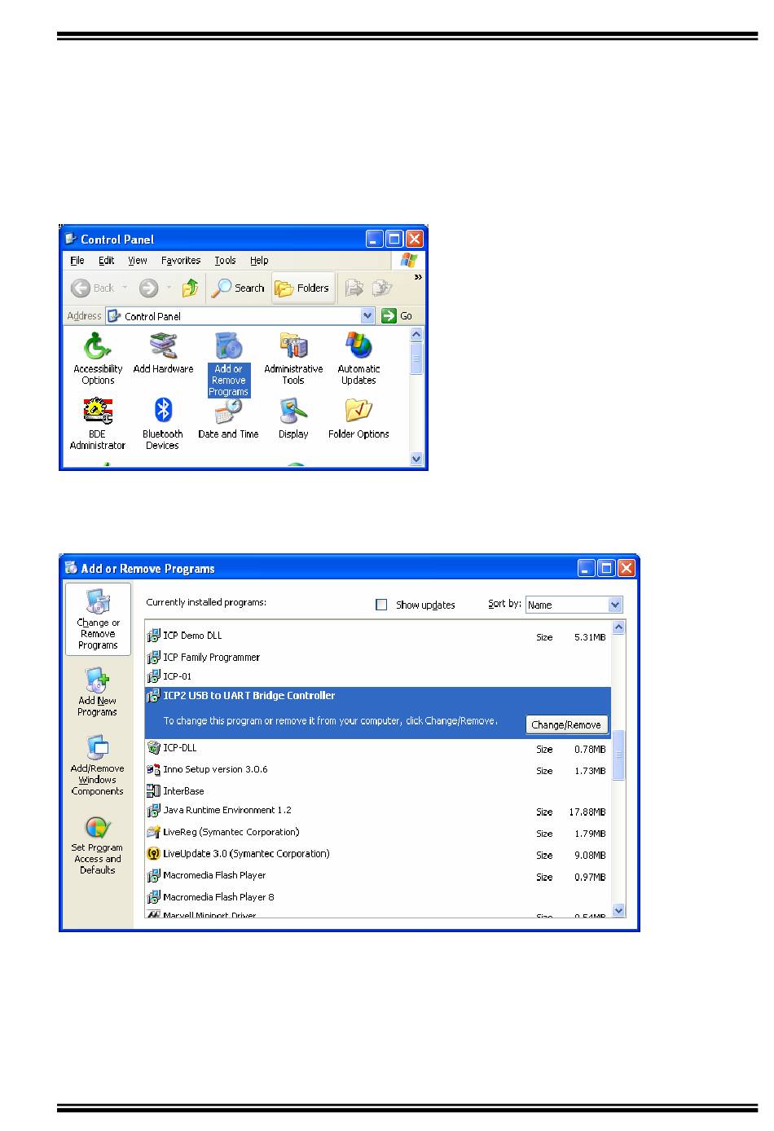Maximize the Control Panel window
Image resolution: width=774 pixels, height=1131 pixels.
point(395,239)
